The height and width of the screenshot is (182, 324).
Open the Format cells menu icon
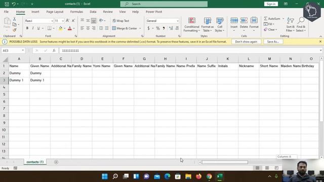click(254, 20)
